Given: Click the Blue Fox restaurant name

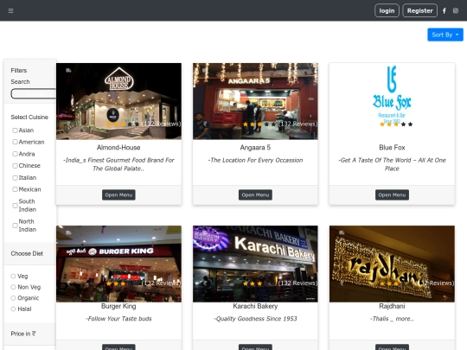Looking at the screenshot, I should pos(392,148).
